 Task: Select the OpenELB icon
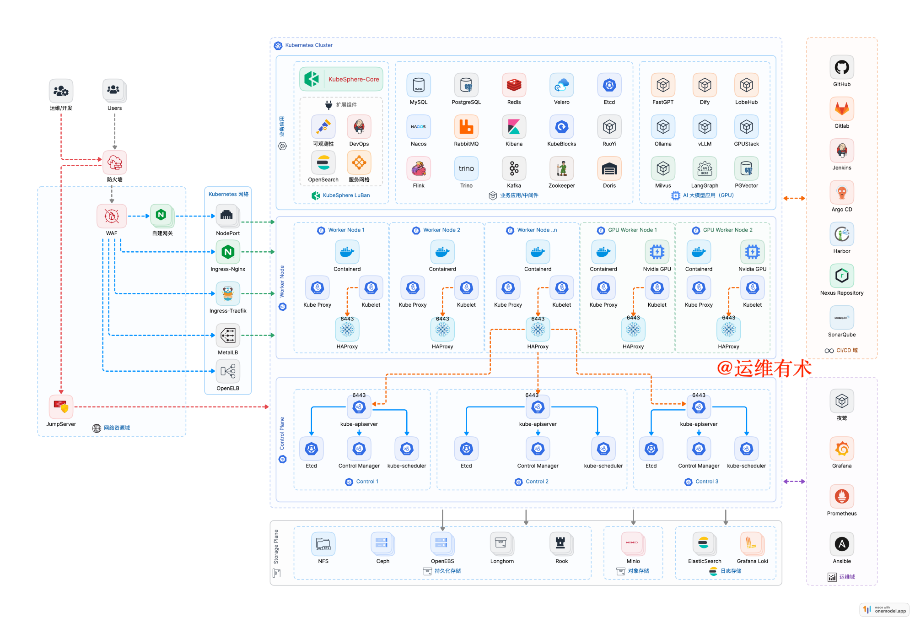[x=228, y=371]
